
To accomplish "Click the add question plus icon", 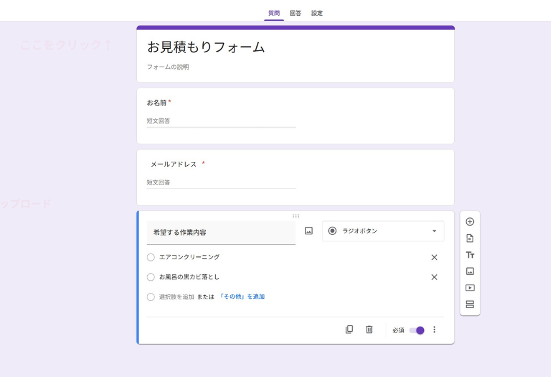I will point(470,222).
